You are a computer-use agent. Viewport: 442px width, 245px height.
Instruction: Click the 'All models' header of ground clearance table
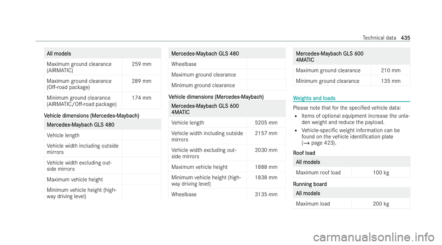pos(59,53)
